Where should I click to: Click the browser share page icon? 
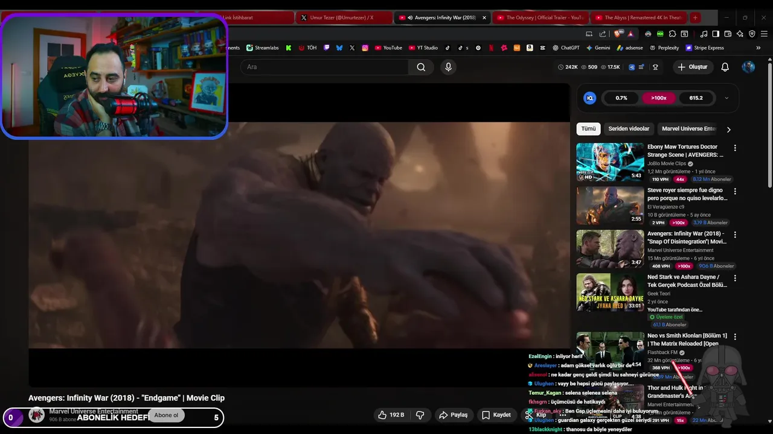[603, 34]
